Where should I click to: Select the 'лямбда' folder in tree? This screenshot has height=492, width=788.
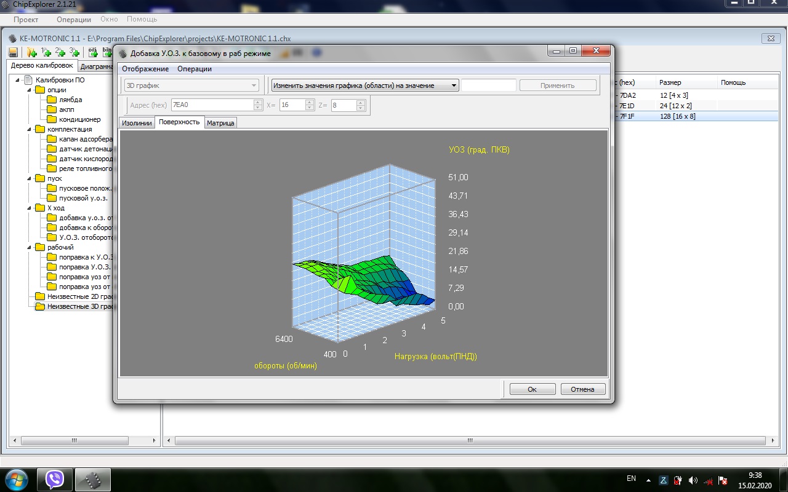click(x=65, y=100)
